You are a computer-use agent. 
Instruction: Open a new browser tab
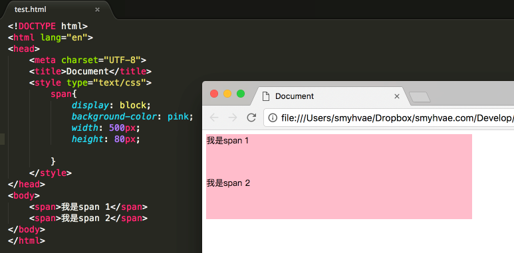[x=420, y=97]
